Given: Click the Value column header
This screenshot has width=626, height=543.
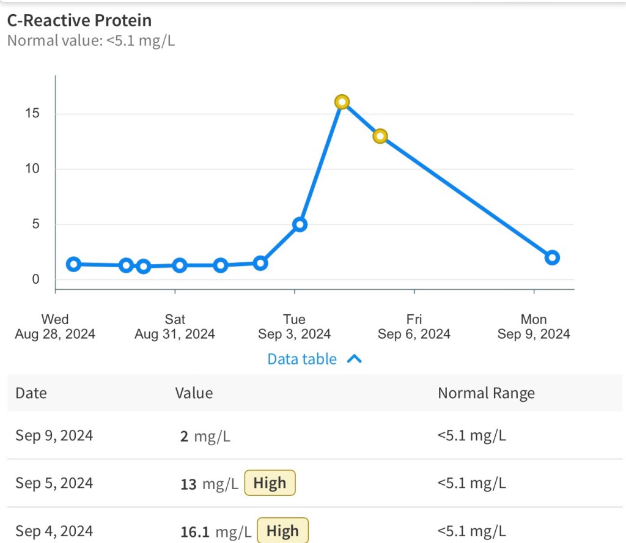Looking at the screenshot, I should tap(194, 393).
